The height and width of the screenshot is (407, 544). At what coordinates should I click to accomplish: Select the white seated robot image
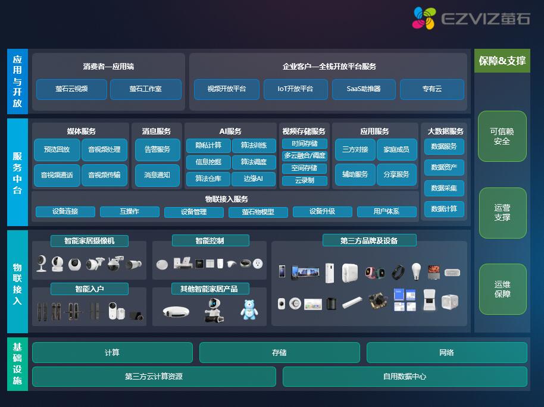214,310
